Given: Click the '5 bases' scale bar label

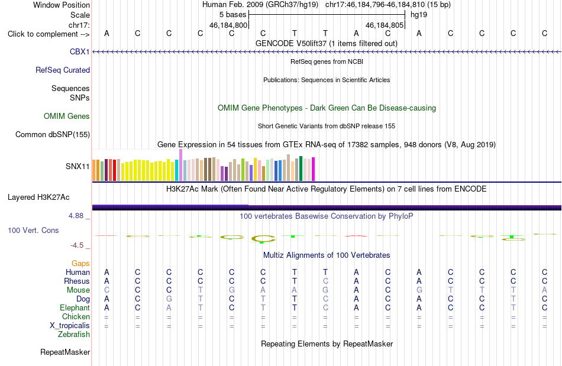Looking at the screenshot, I should (x=232, y=15).
